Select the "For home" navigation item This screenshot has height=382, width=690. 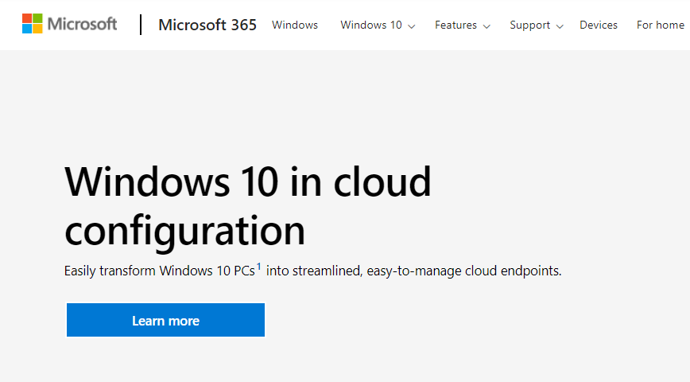[x=661, y=25]
